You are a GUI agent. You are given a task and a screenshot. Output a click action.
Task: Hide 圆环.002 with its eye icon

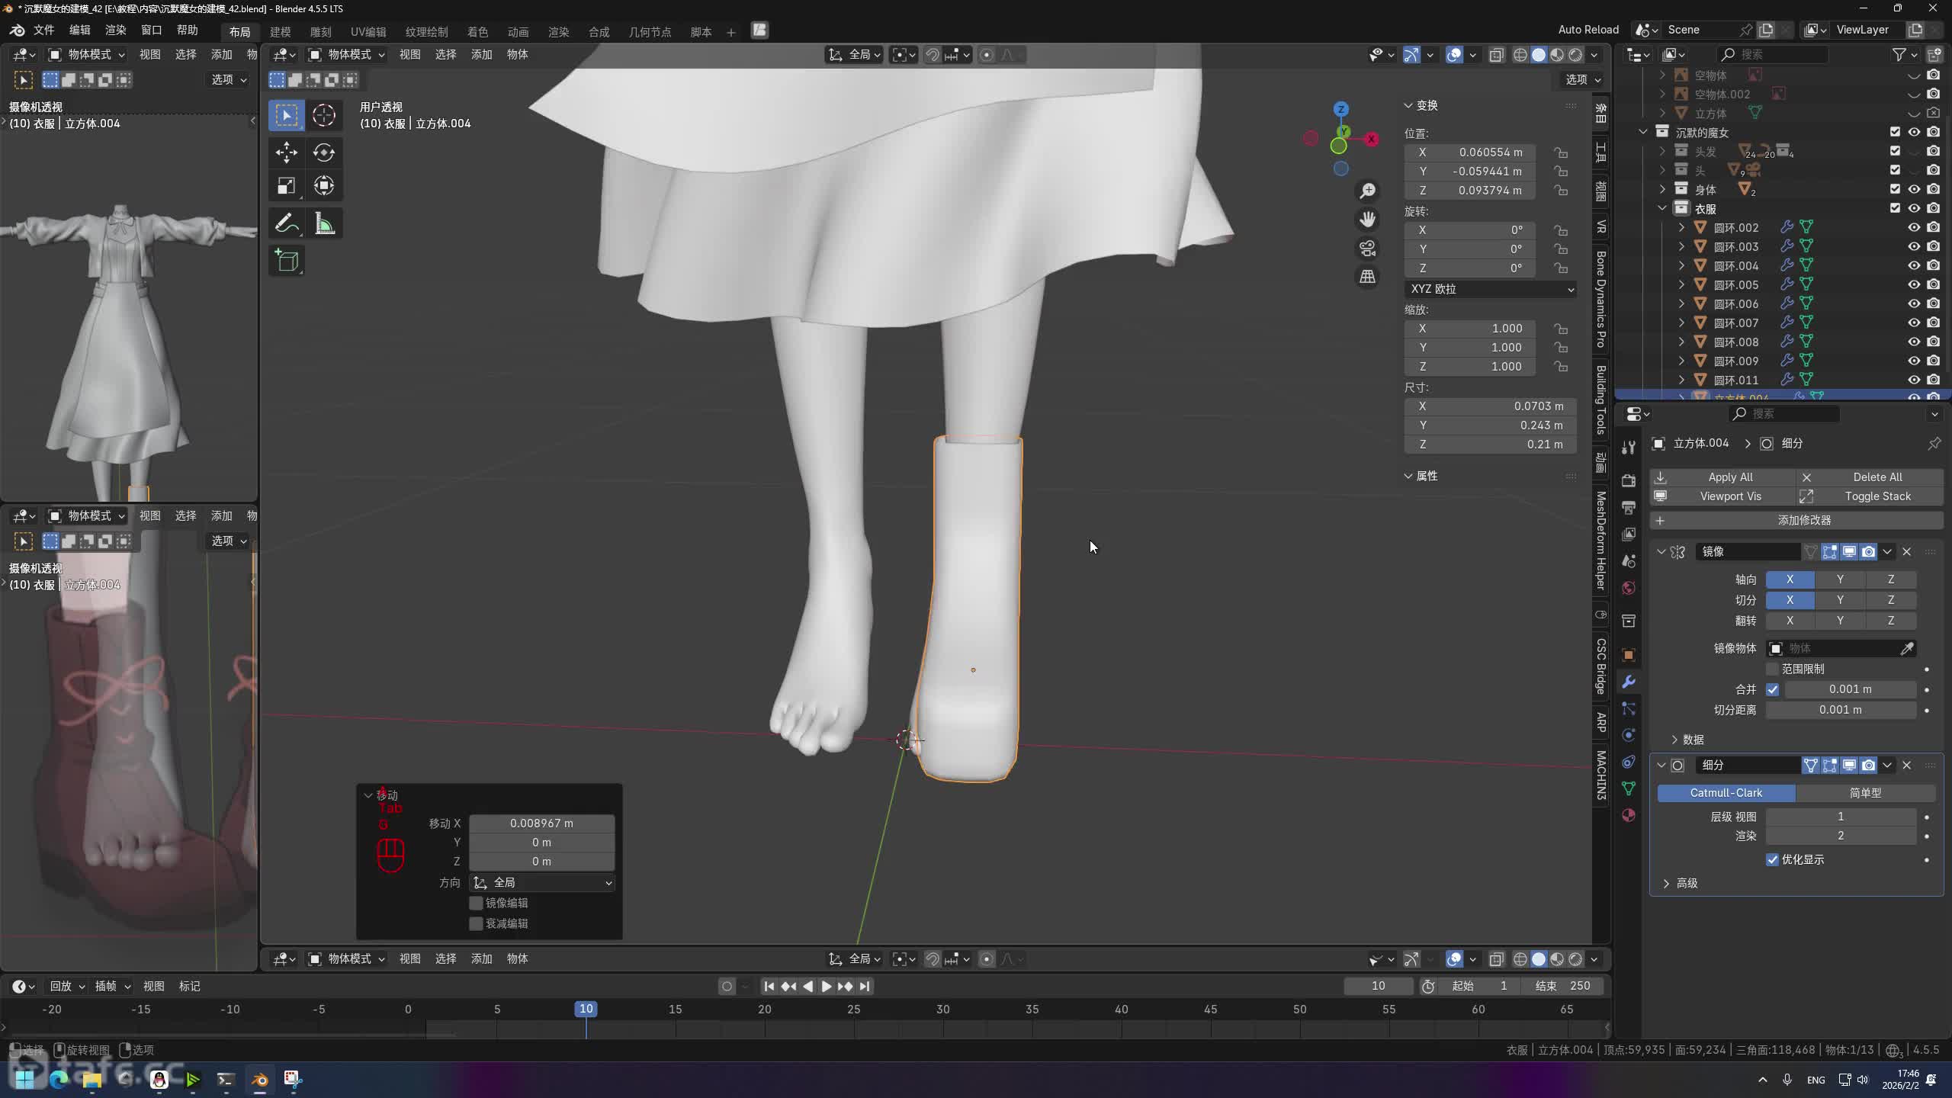pyautogui.click(x=1914, y=227)
